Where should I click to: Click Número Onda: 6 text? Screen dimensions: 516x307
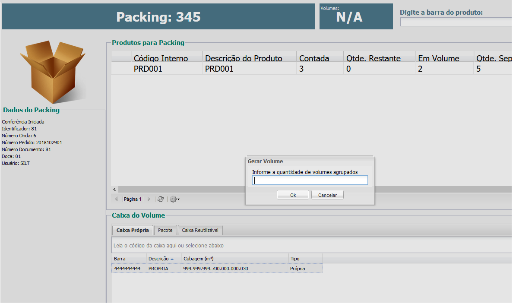[19, 136]
